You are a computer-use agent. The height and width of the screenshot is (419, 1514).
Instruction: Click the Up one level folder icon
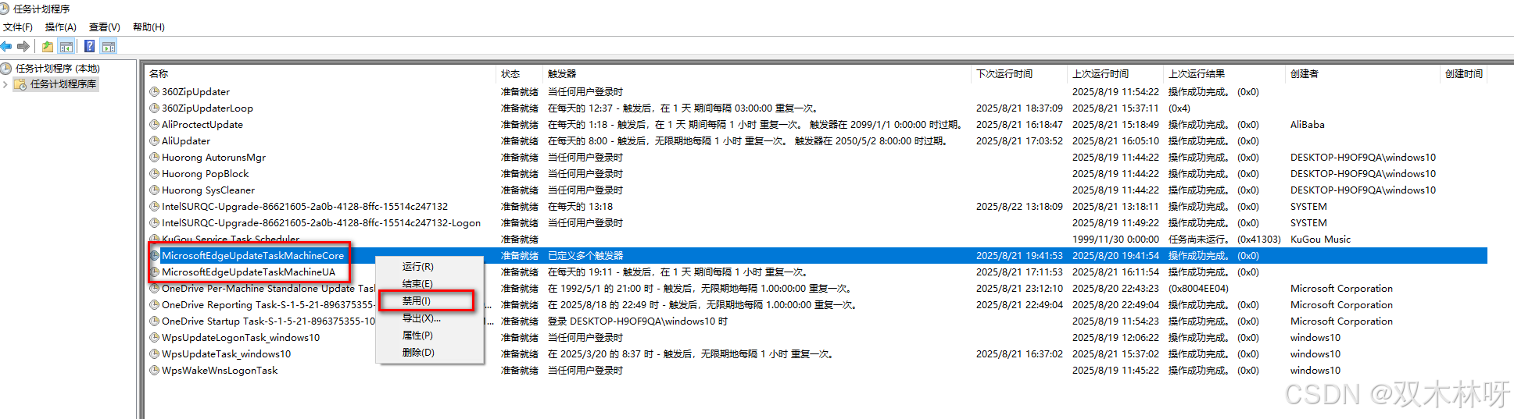click(48, 47)
